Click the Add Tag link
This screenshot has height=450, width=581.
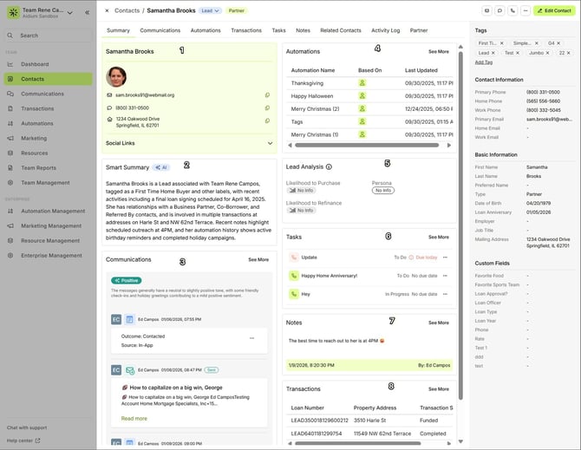(484, 62)
